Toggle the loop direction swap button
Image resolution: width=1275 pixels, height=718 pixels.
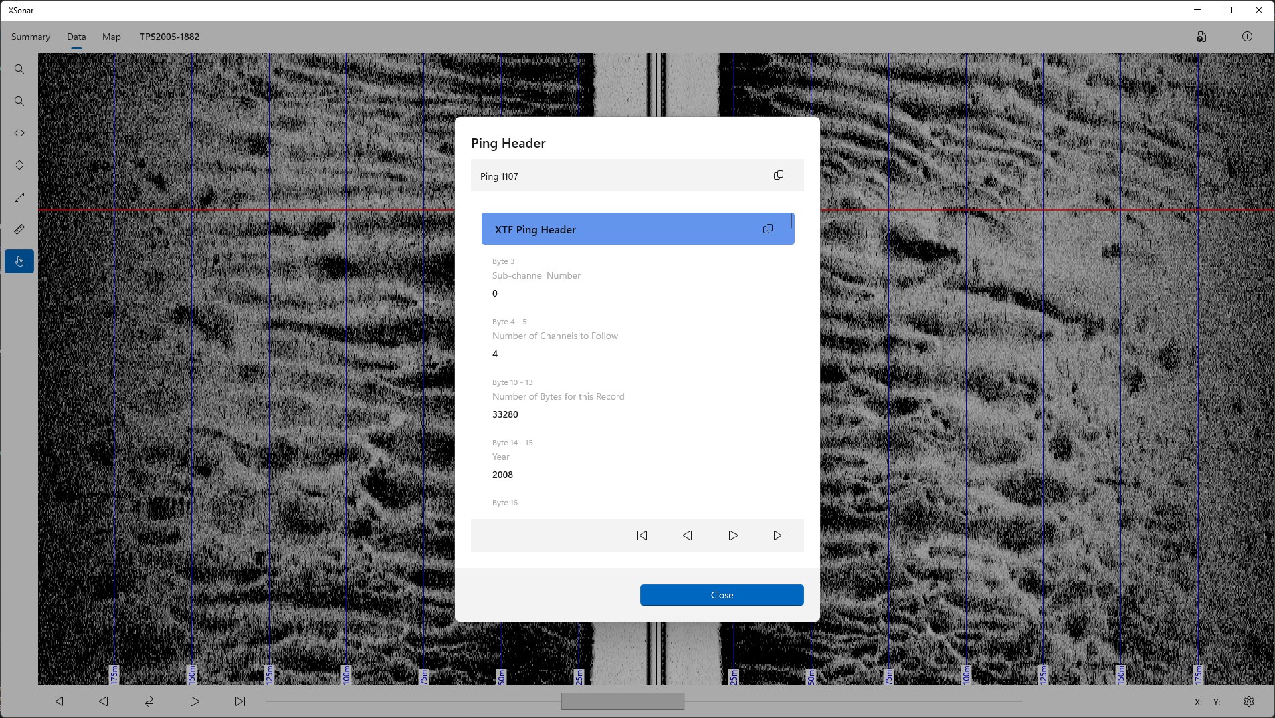pos(149,701)
